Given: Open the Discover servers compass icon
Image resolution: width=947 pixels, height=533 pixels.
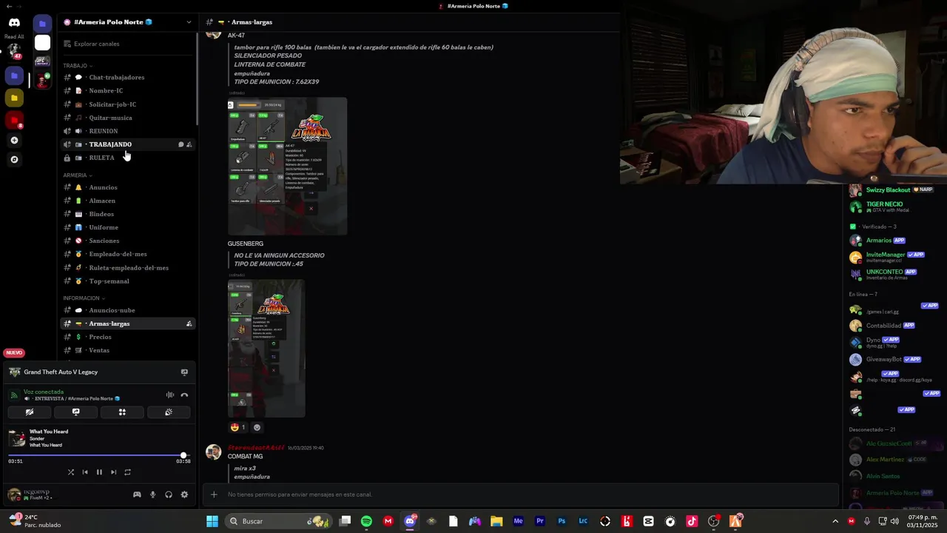Looking at the screenshot, I should coord(14,159).
